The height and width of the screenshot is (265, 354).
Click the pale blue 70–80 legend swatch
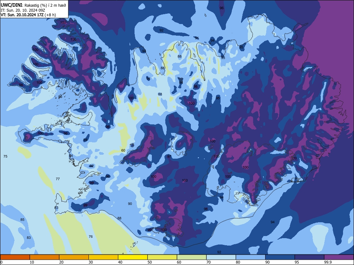click(x=221, y=257)
